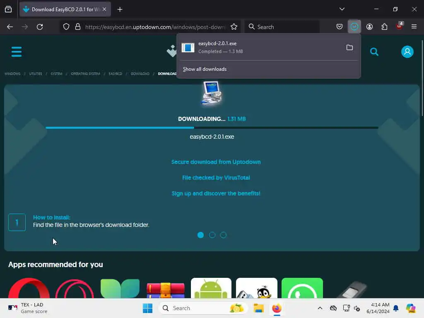
Task: Open recommended green leaves app
Action: (x=120, y=288)
